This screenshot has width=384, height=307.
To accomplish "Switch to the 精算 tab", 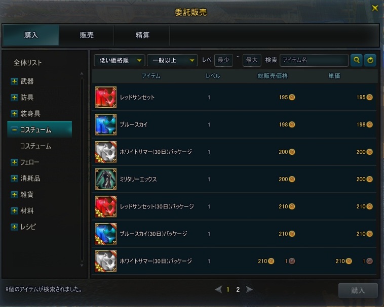I will [x=142, y=35].
